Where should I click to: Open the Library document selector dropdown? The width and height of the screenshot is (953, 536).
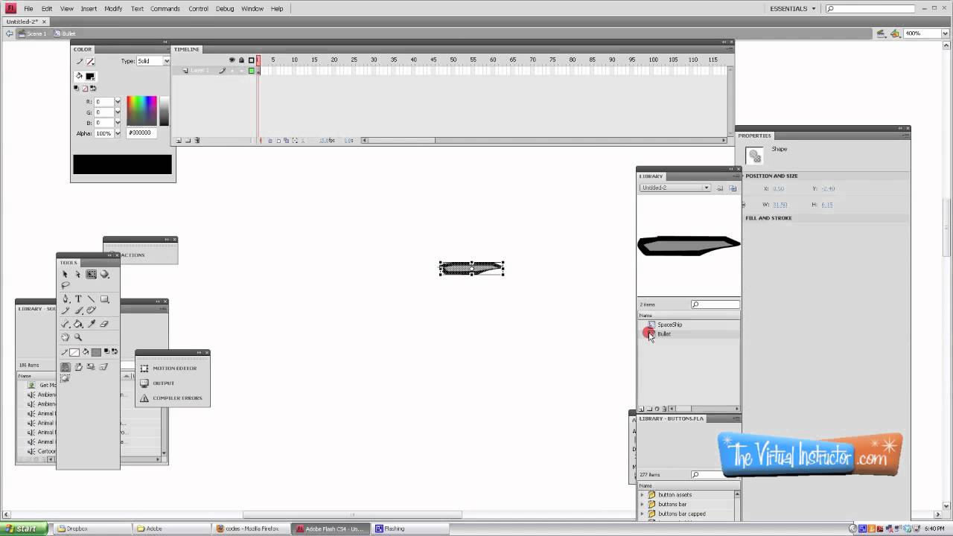tap(705, 188)
